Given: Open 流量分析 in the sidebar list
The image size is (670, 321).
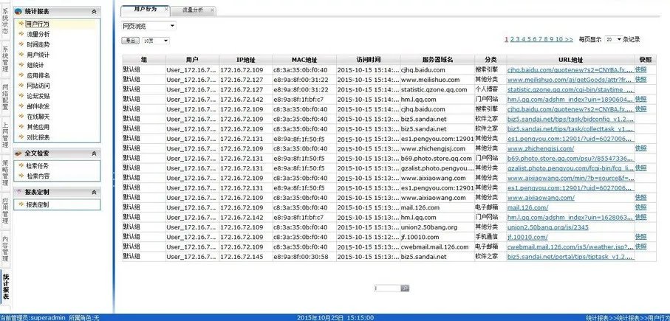Looking at the screenshot, I should [38, 34].
